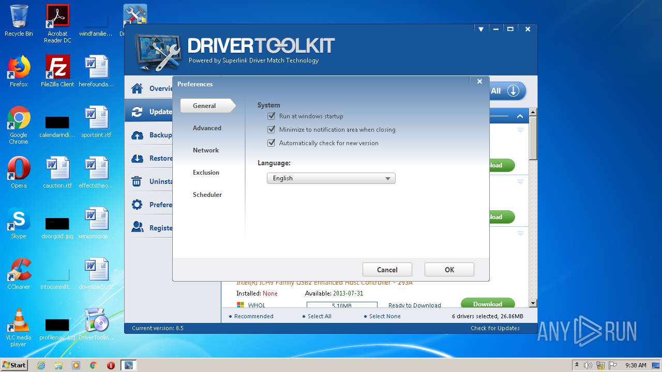Click the OK button in Preferences
The image size is (662, 372).
[x=449, y=270]
